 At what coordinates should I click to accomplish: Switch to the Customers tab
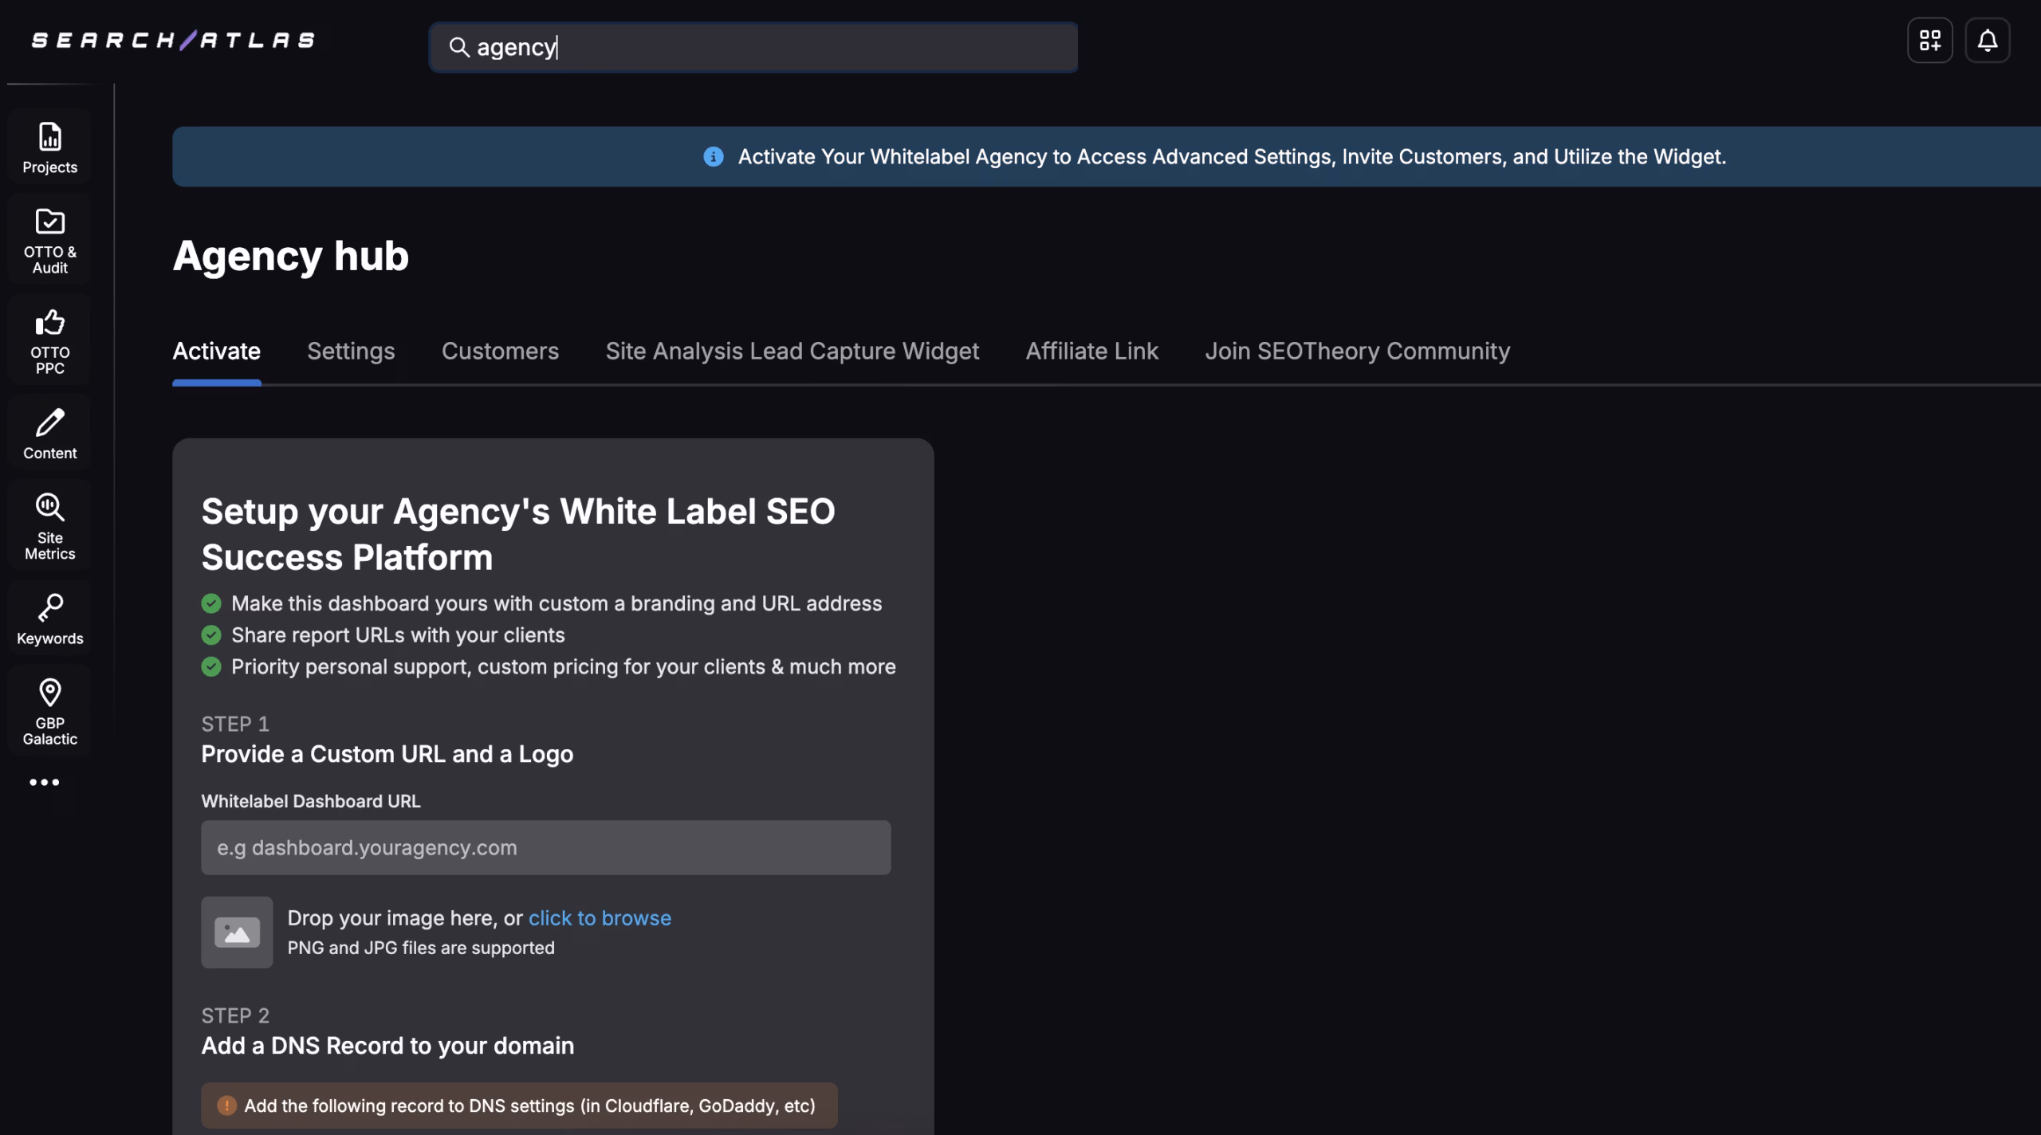tap(500, 351)
